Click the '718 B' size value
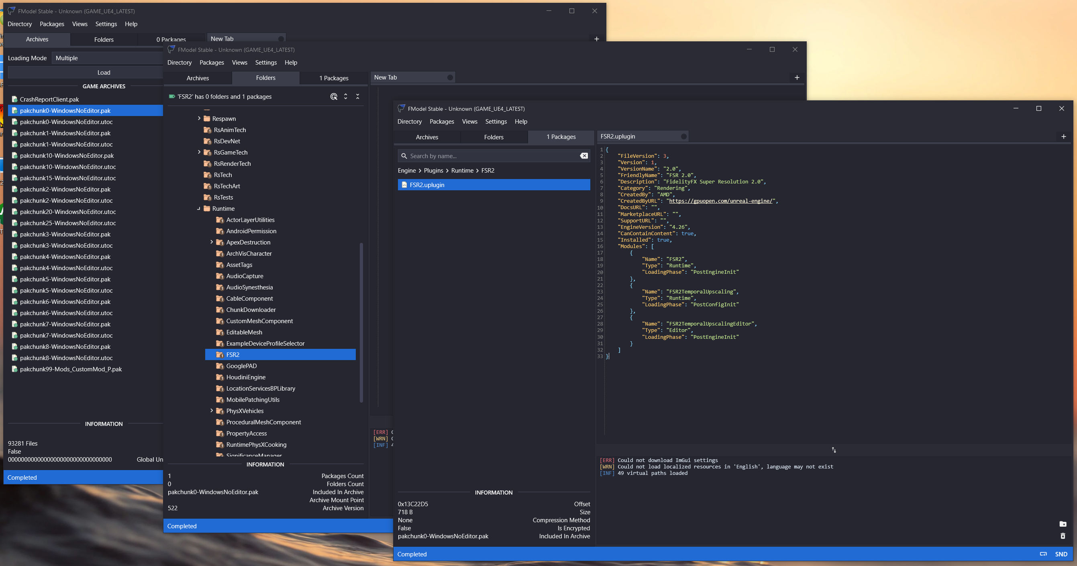The height and width of the screenshot is (566, 1077). coord(405,512)
